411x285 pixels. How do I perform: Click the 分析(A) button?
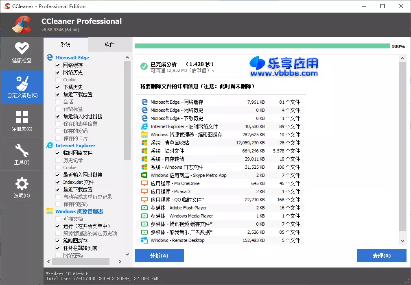[159, 256]
